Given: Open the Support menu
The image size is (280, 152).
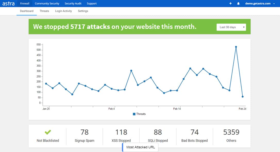Looking at the screenshot, I should (92, 4).
